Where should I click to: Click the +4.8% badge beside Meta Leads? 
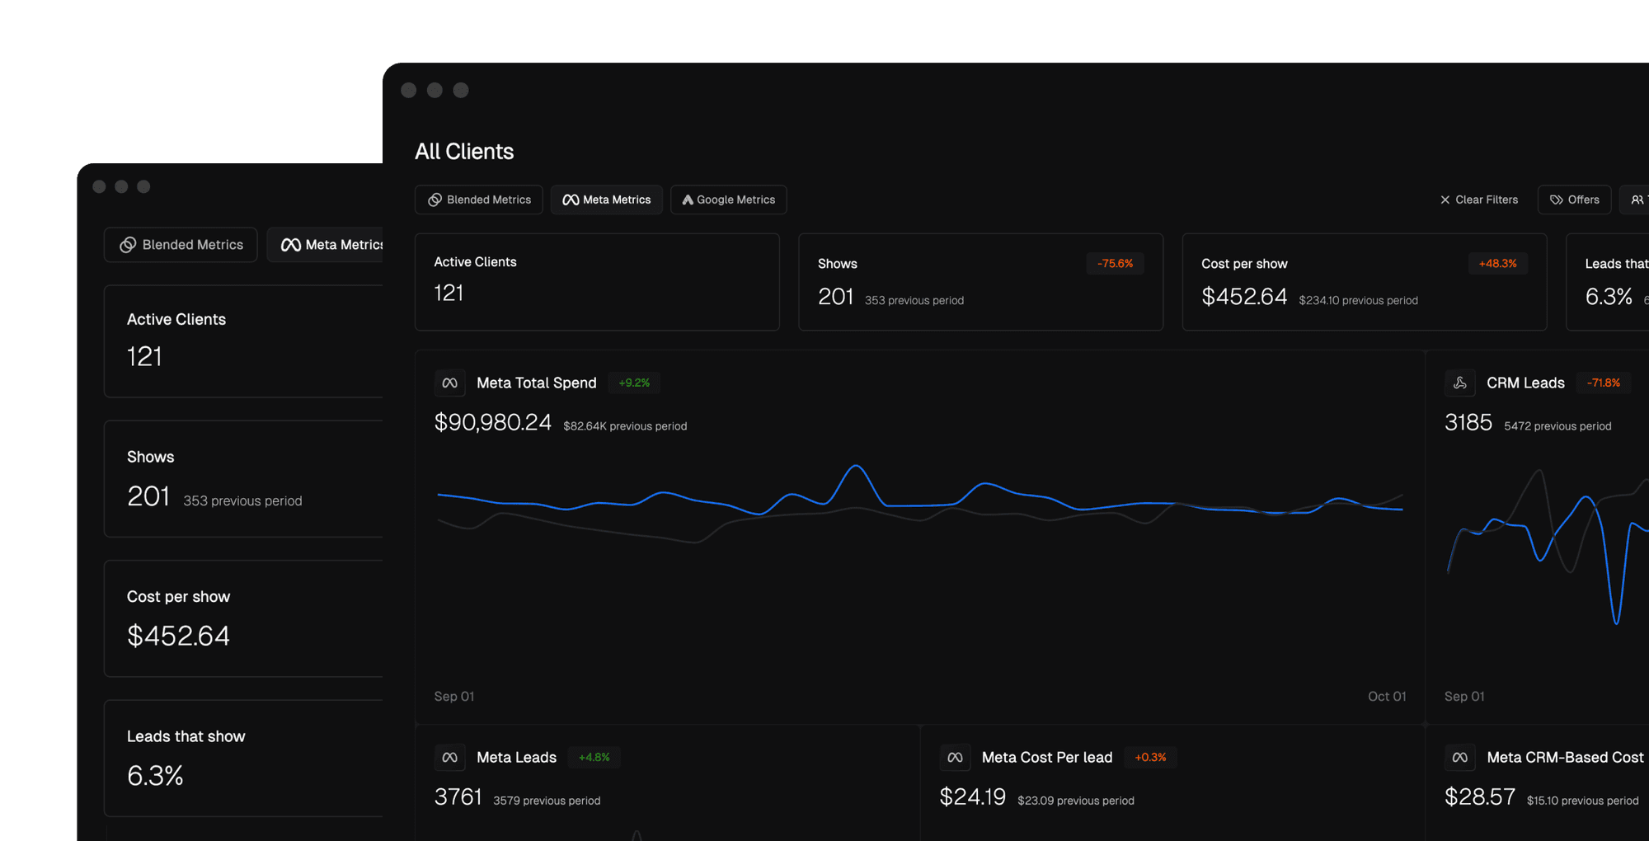coord(594,757)
